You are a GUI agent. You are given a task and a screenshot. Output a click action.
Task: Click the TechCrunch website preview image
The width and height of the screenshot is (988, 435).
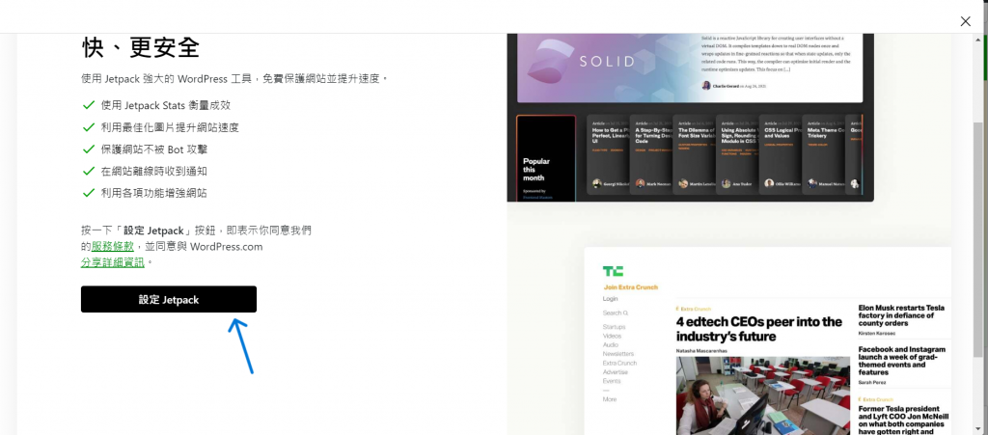(x=767, y=341)
